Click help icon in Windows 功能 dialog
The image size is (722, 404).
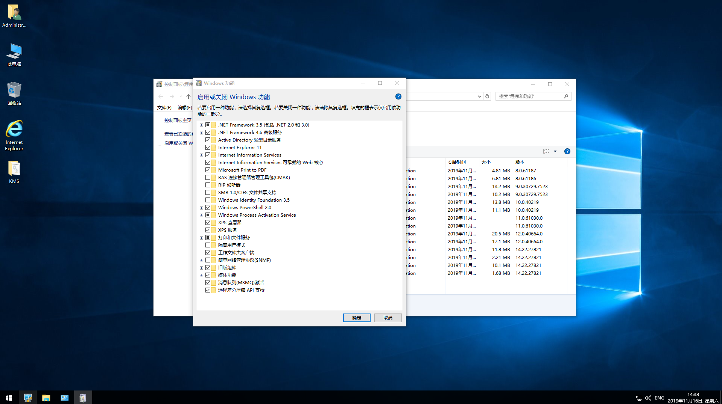398,96
